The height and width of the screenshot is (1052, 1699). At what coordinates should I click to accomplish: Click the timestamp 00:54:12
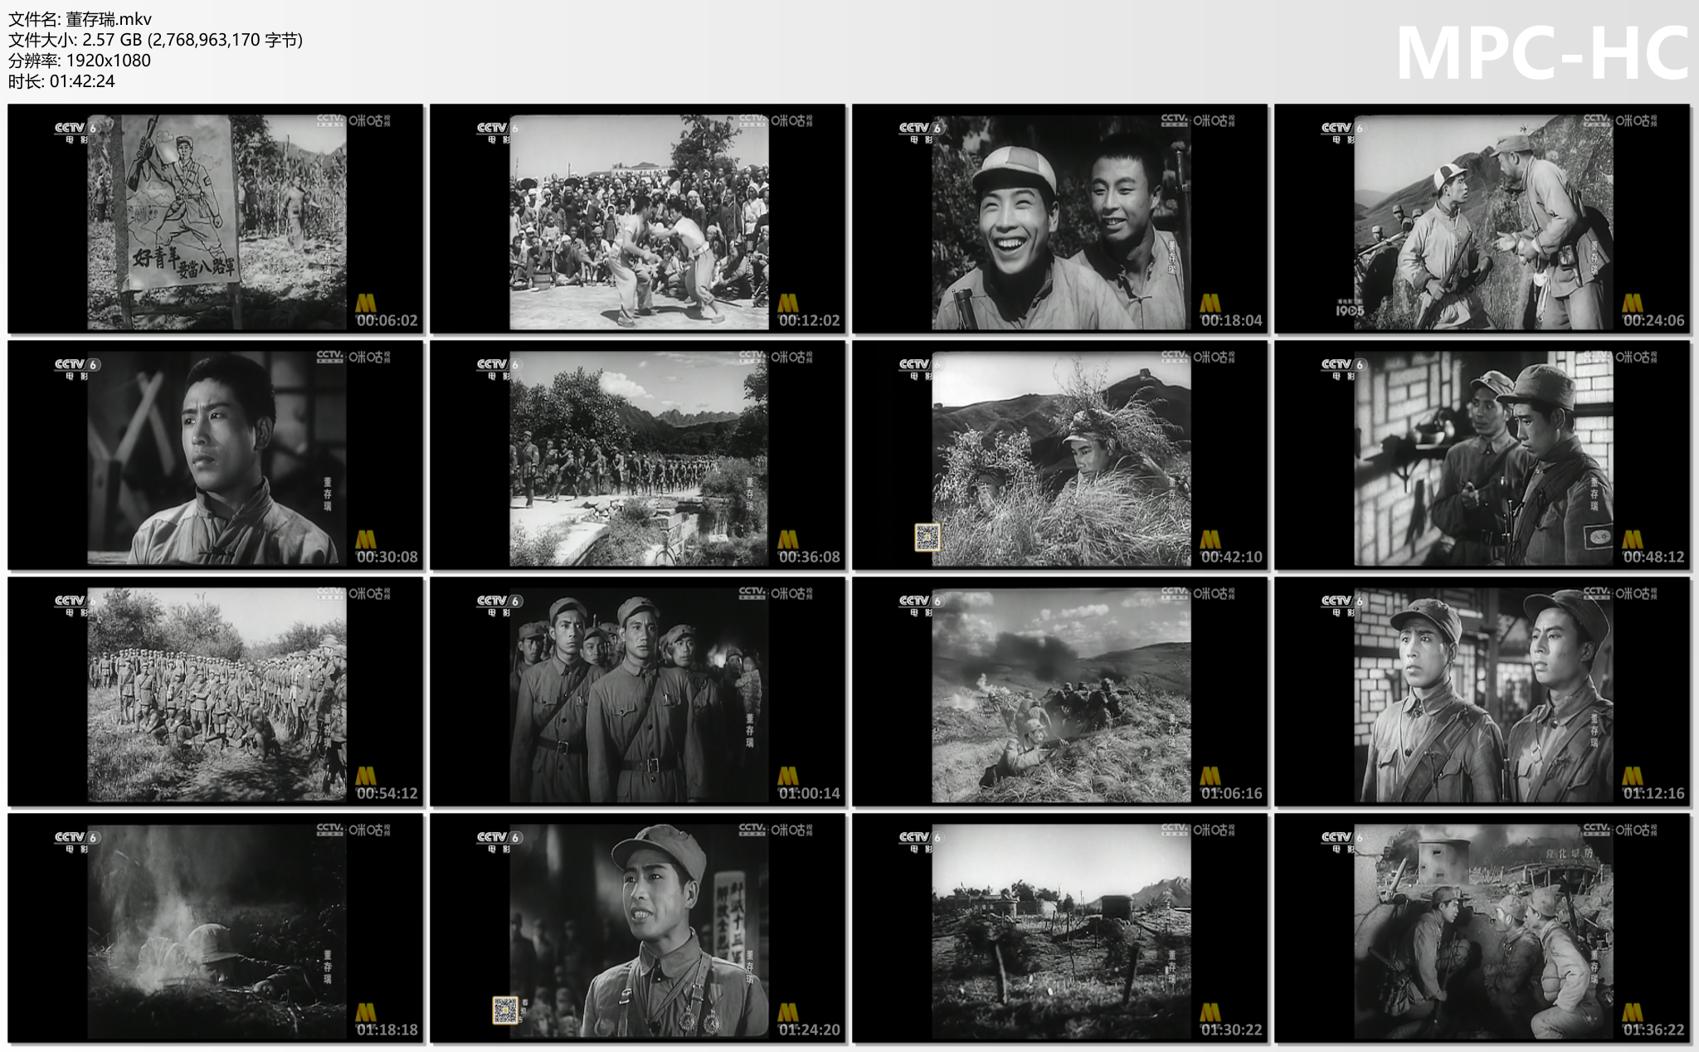tap(387, 794)
